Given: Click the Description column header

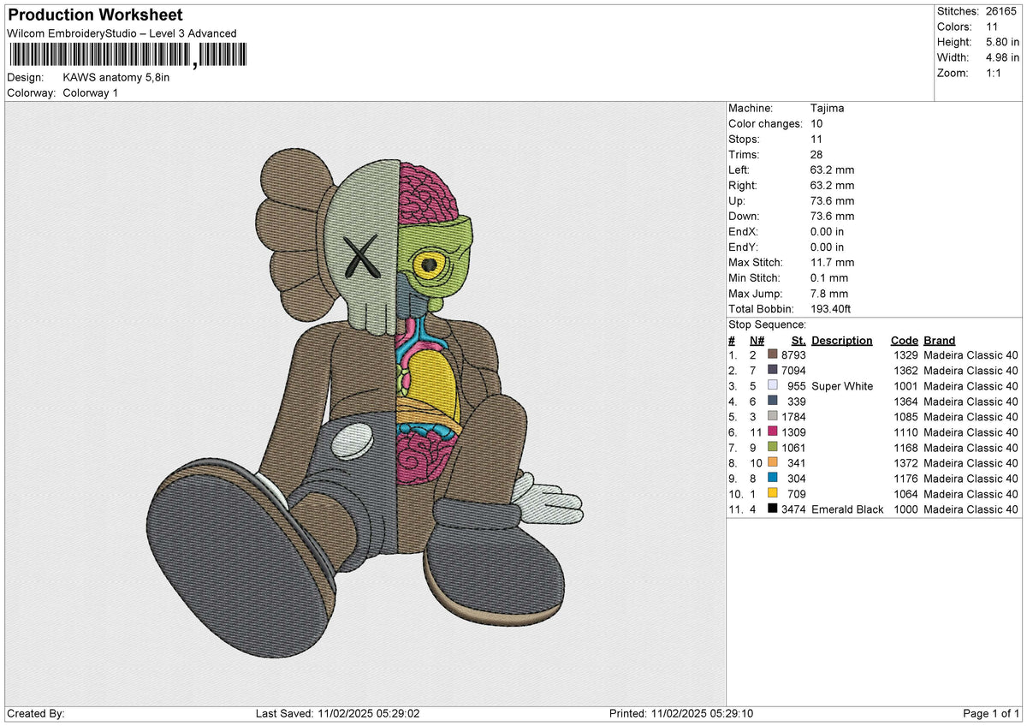Looking at the screenshot, I should click(842, 340).
